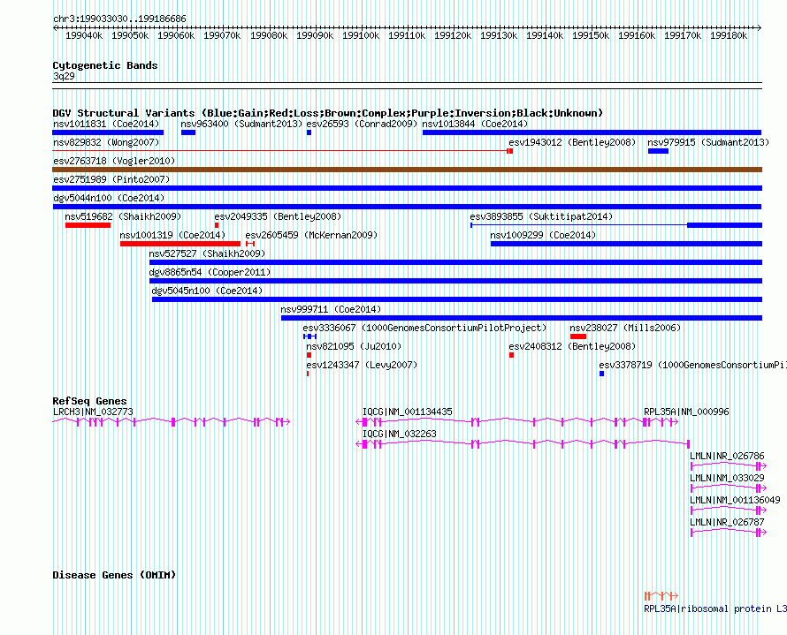Click the esv26593 (Conrad2009) small blue marker
Image resolution: width=787 pixels, height=635 pixels.
point(309,132)
